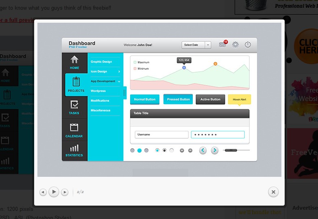Select the cyan filled round toggle dot

pyautogui.click(x=139, y=150)
